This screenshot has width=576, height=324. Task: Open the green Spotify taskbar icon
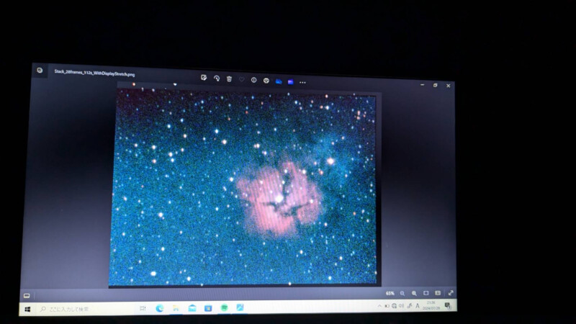[x=224, y=307]
